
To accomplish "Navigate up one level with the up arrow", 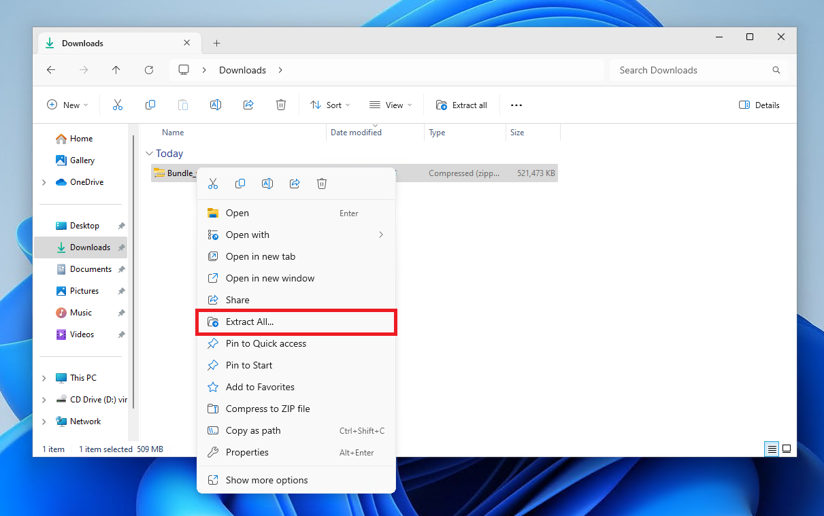I will pyautogui.click(x=116, y=69).
